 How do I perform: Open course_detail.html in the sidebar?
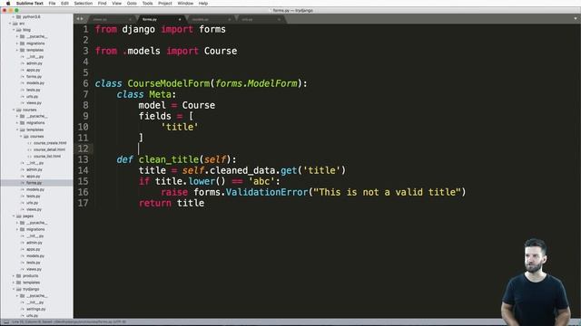point(49,149)
